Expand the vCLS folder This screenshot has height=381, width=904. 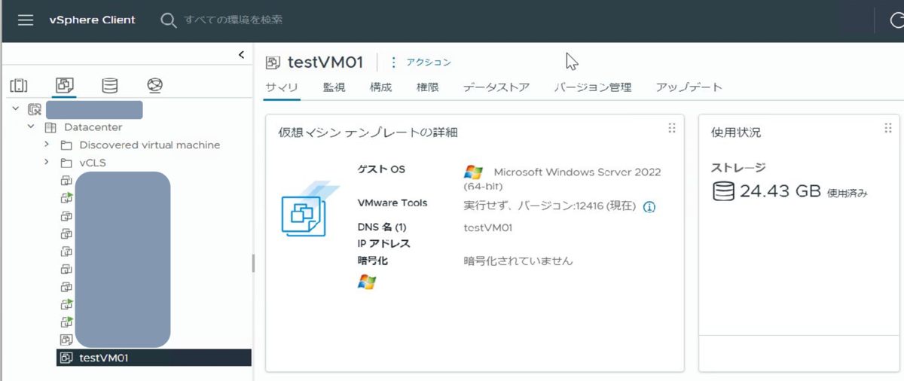[47, 163]
